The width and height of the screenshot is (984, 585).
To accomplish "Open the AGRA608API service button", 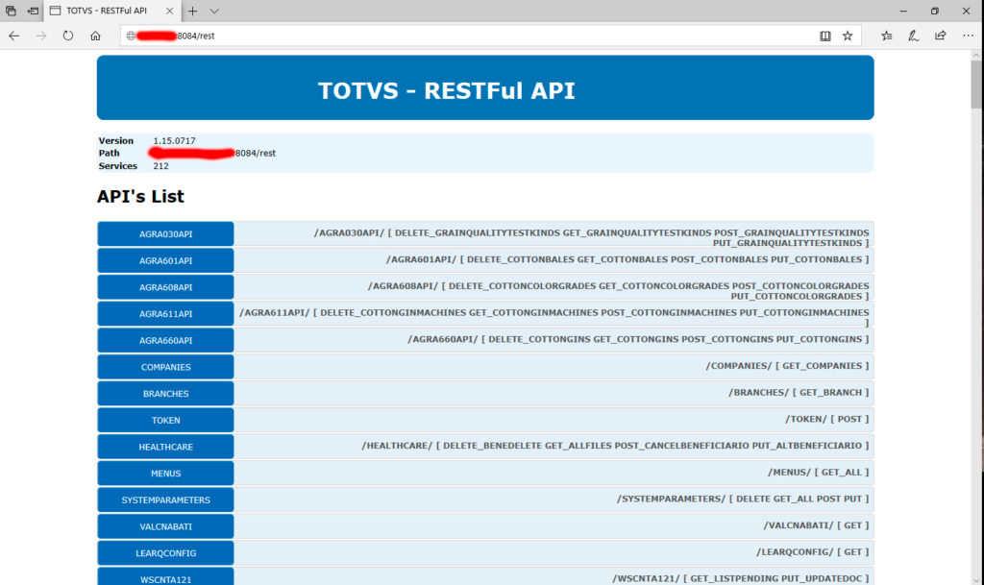I will (165, 287).
